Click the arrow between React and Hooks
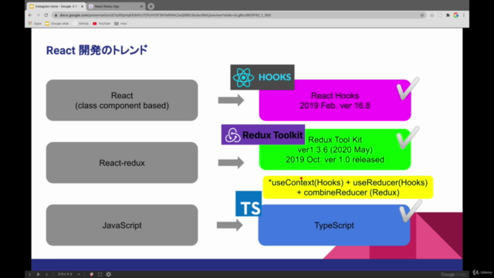This screenshot has width=494, height=278. [x=231, y=100]
